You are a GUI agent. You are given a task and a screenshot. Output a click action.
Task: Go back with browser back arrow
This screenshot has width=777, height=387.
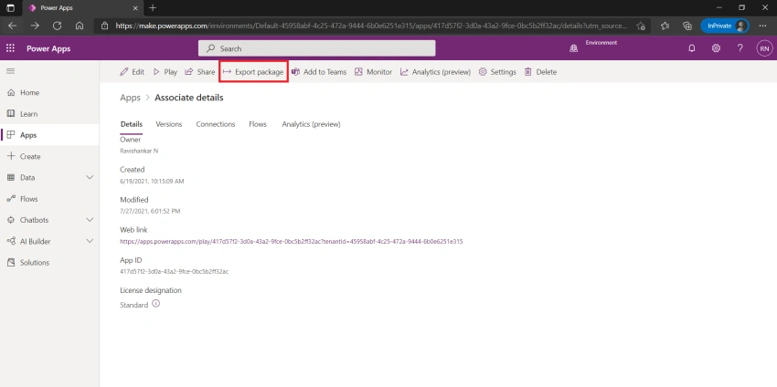[x=13, y=26]
